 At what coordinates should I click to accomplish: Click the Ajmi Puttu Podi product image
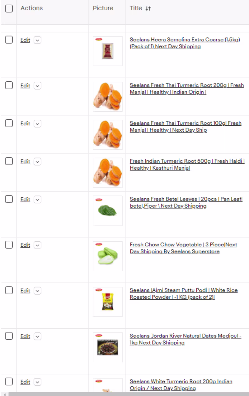[x=107, y=302]
